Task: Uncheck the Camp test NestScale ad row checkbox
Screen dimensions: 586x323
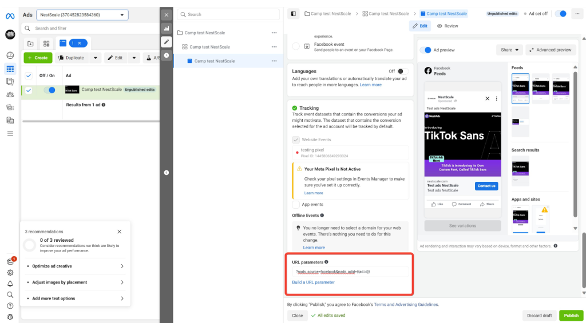Action: [29, 90]
